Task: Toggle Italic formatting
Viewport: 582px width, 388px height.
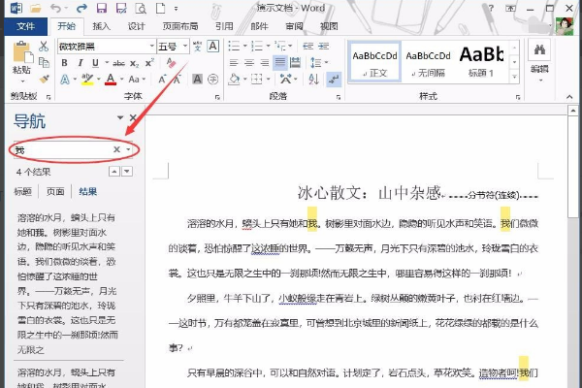Action: point(81,63)
